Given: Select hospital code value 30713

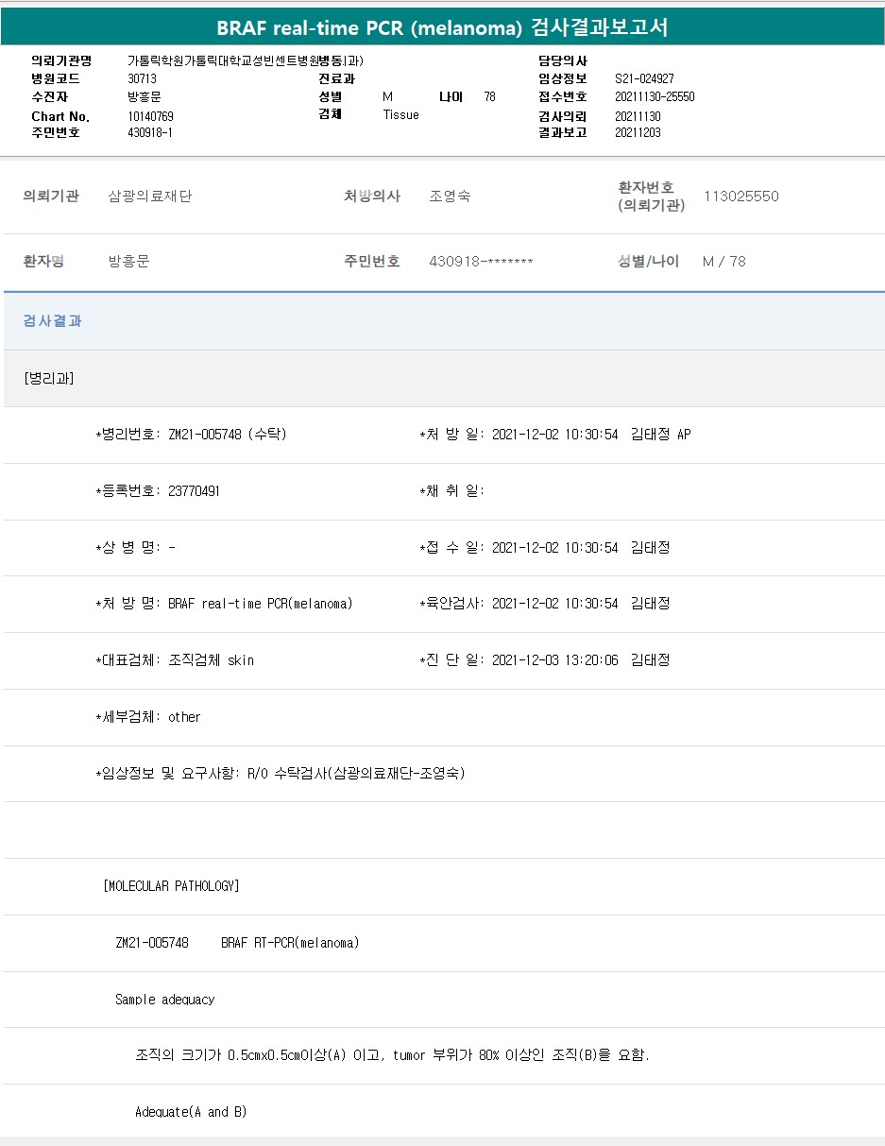Looking at the screenshot, I should 142,79.
